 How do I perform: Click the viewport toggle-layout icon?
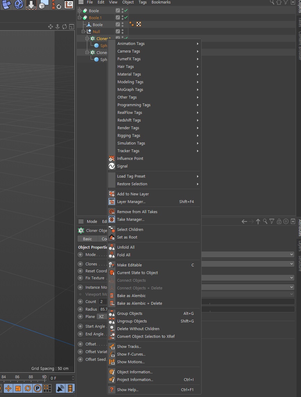pos(72,26)
